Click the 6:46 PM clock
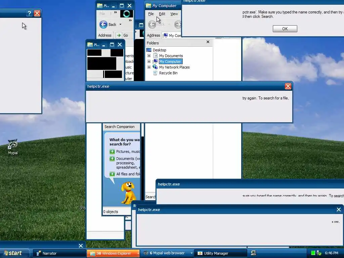 [332, 253]
